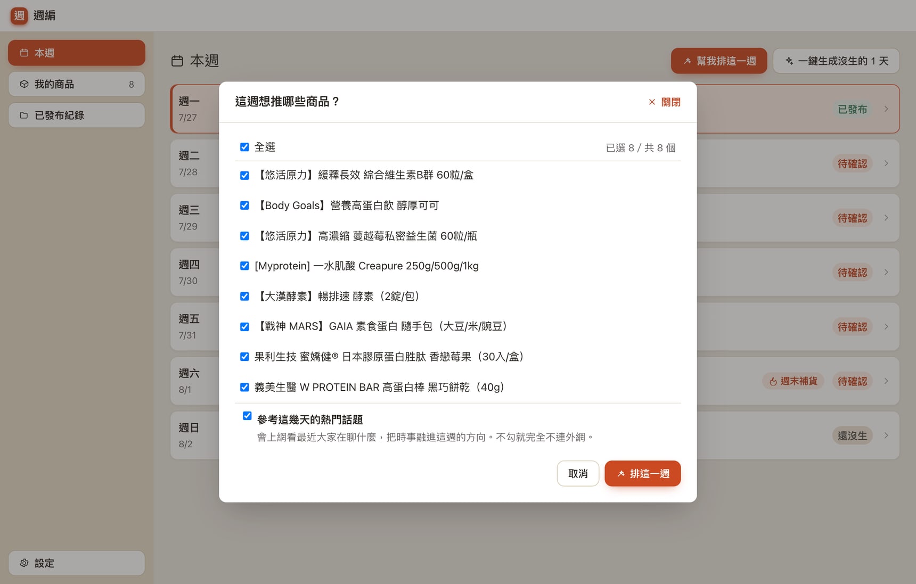Image resolution: width=916 pixels, height=584 pixels.
Task: Click 一鍵生成沒生的 1 天 button
Action: coord(836,61)
